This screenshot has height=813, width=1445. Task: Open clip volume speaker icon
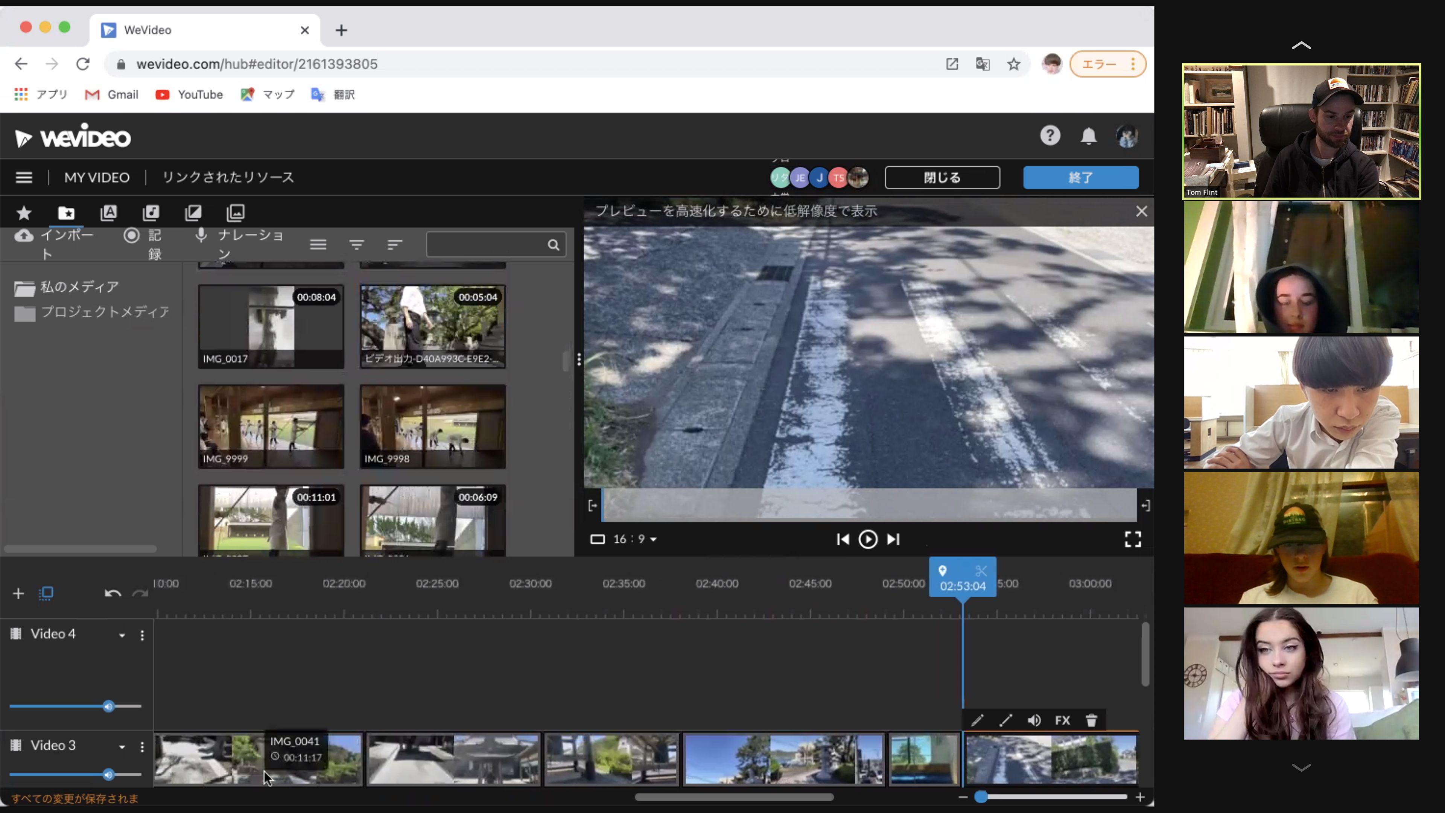pyautogui.click(x=1034, y=720)
